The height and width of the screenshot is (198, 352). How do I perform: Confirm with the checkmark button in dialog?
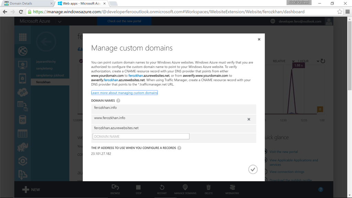(x=253, y=169)
